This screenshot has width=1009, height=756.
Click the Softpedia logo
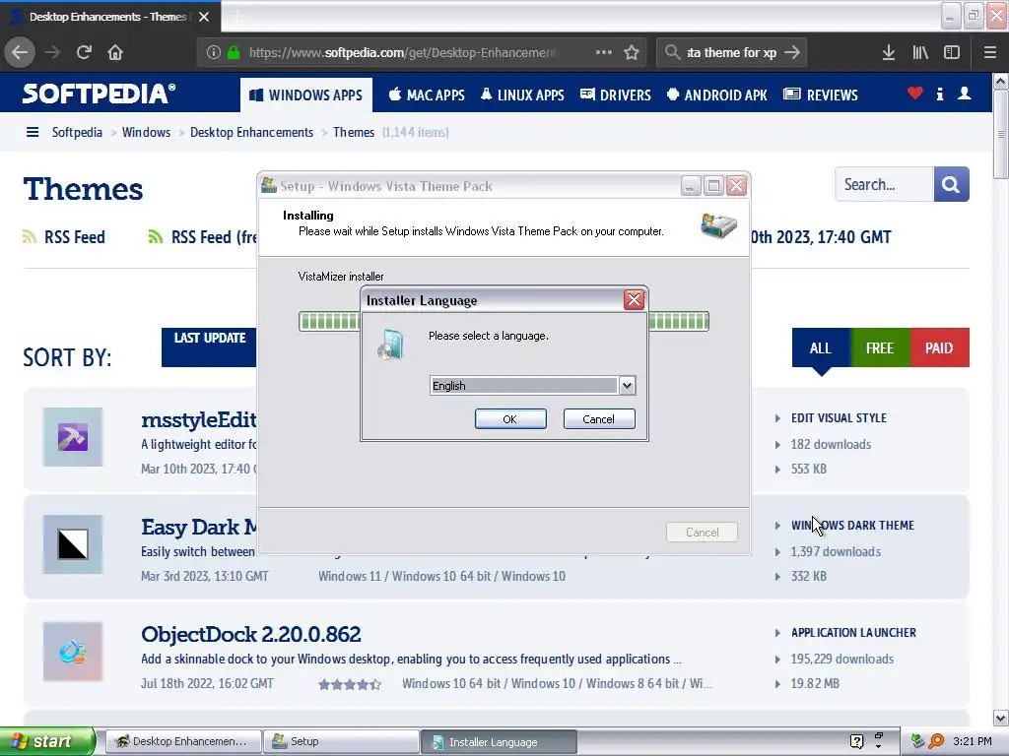point(100,94)
